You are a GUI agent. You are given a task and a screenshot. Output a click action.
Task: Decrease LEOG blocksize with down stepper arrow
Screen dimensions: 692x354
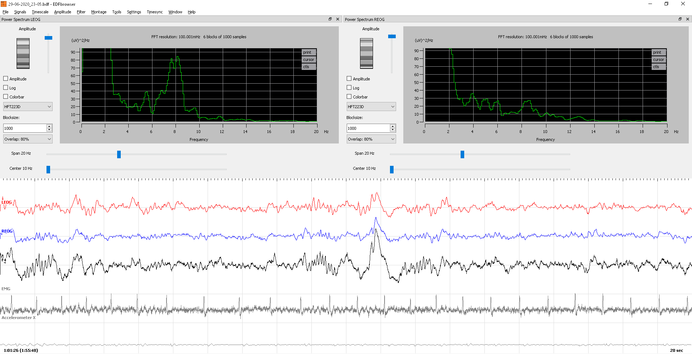click(x=49, y=130)
